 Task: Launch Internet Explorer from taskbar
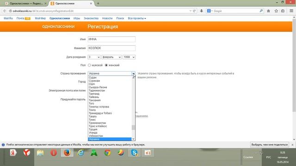[x=81, y=153]
